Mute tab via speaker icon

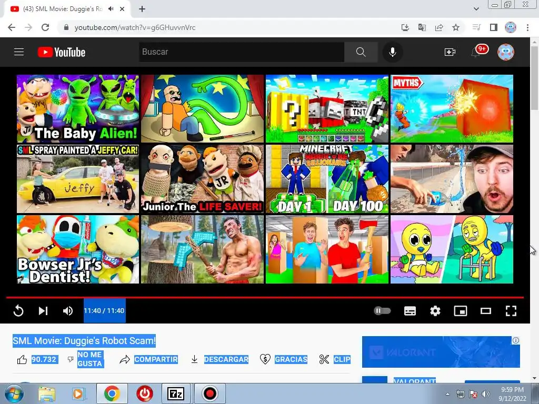[x=111, y=9]
